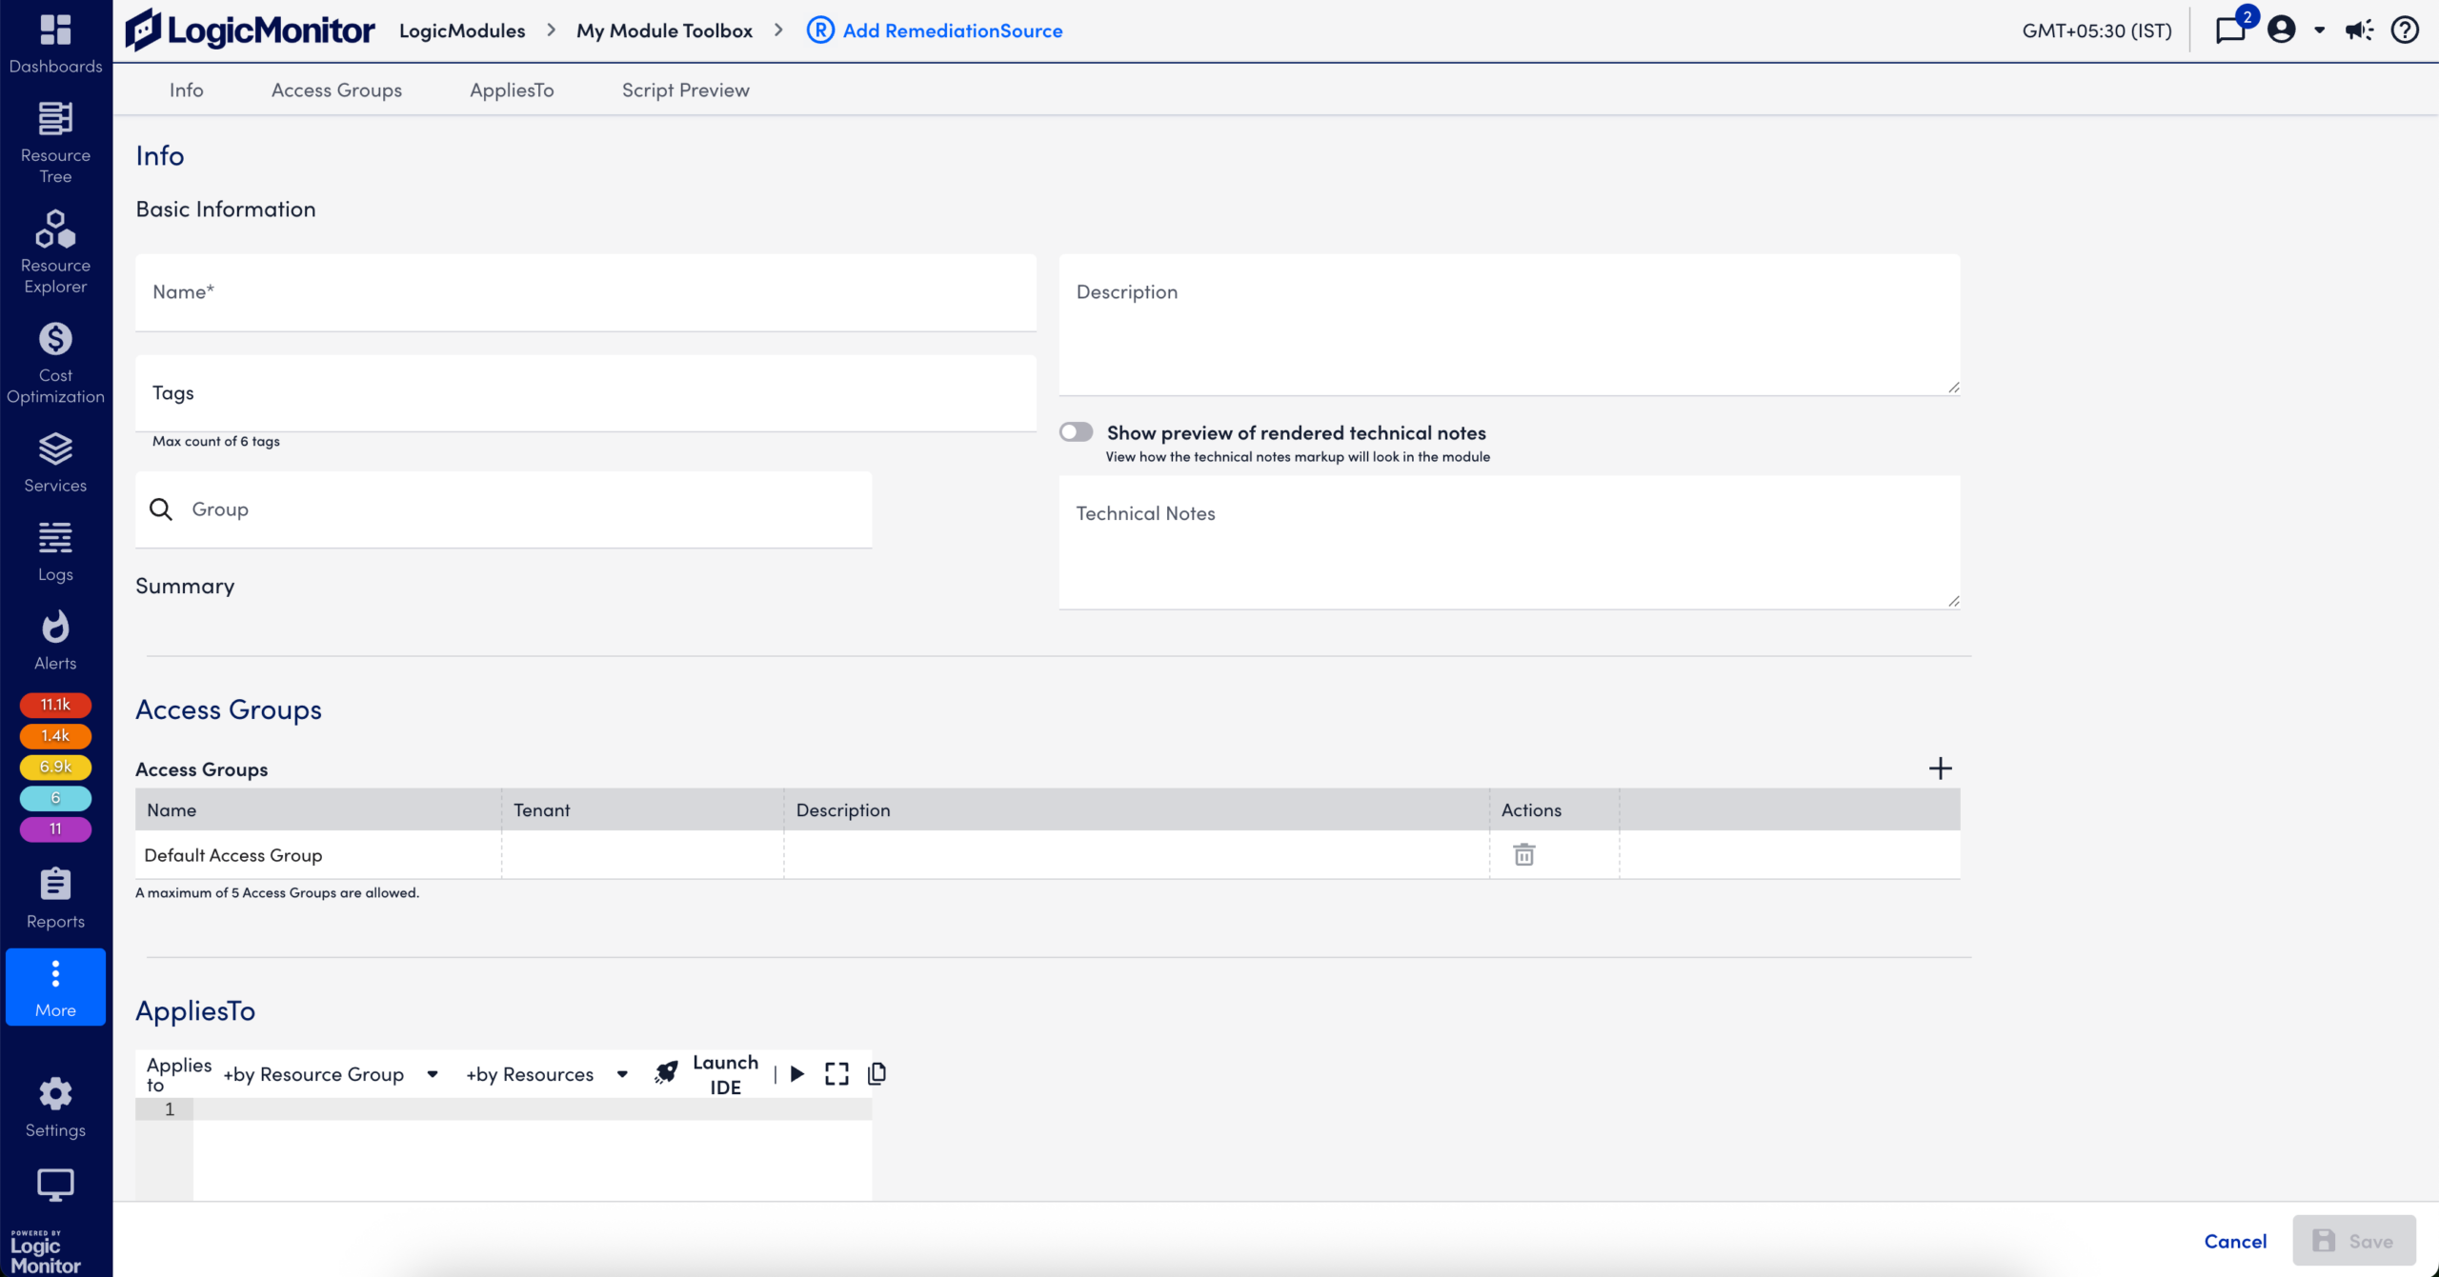The width and height of the screenshot is (2439, 1277).
Task: Click the orange 1.4k alert badge
Action: (55, 736)
